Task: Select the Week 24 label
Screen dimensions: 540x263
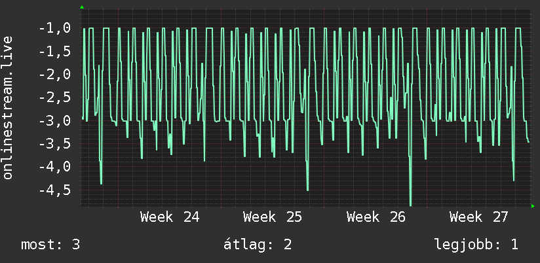Action: coord(170,217)
